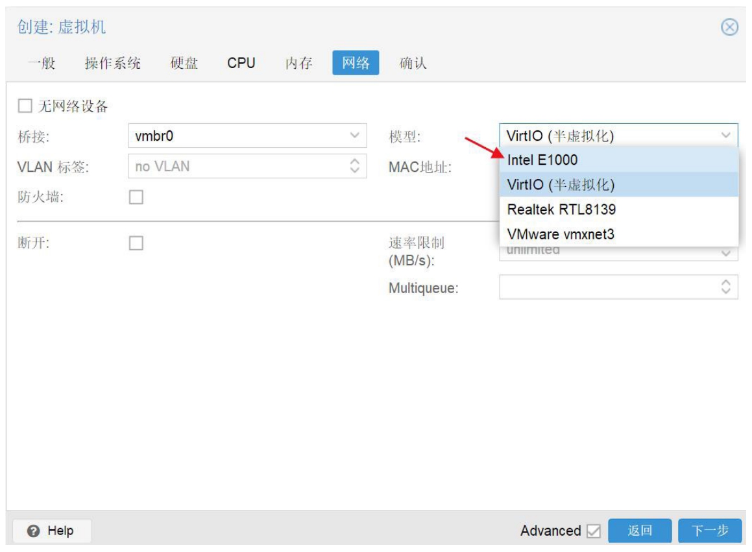The image size is (752, 552).
Task: Switch to the CPU tab
Action: [x=241, y=64]
